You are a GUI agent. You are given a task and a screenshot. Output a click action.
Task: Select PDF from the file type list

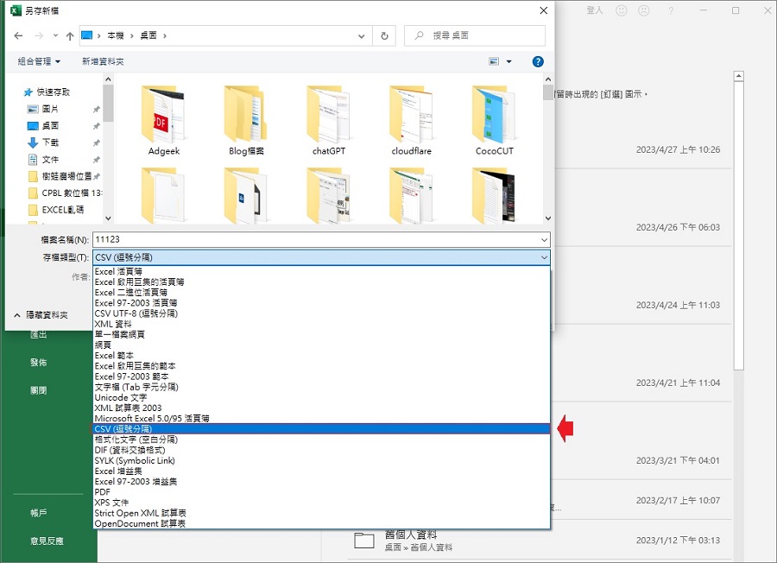coord(103,491)
